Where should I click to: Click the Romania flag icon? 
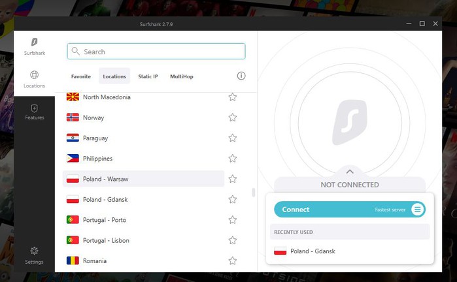point(73,260)
